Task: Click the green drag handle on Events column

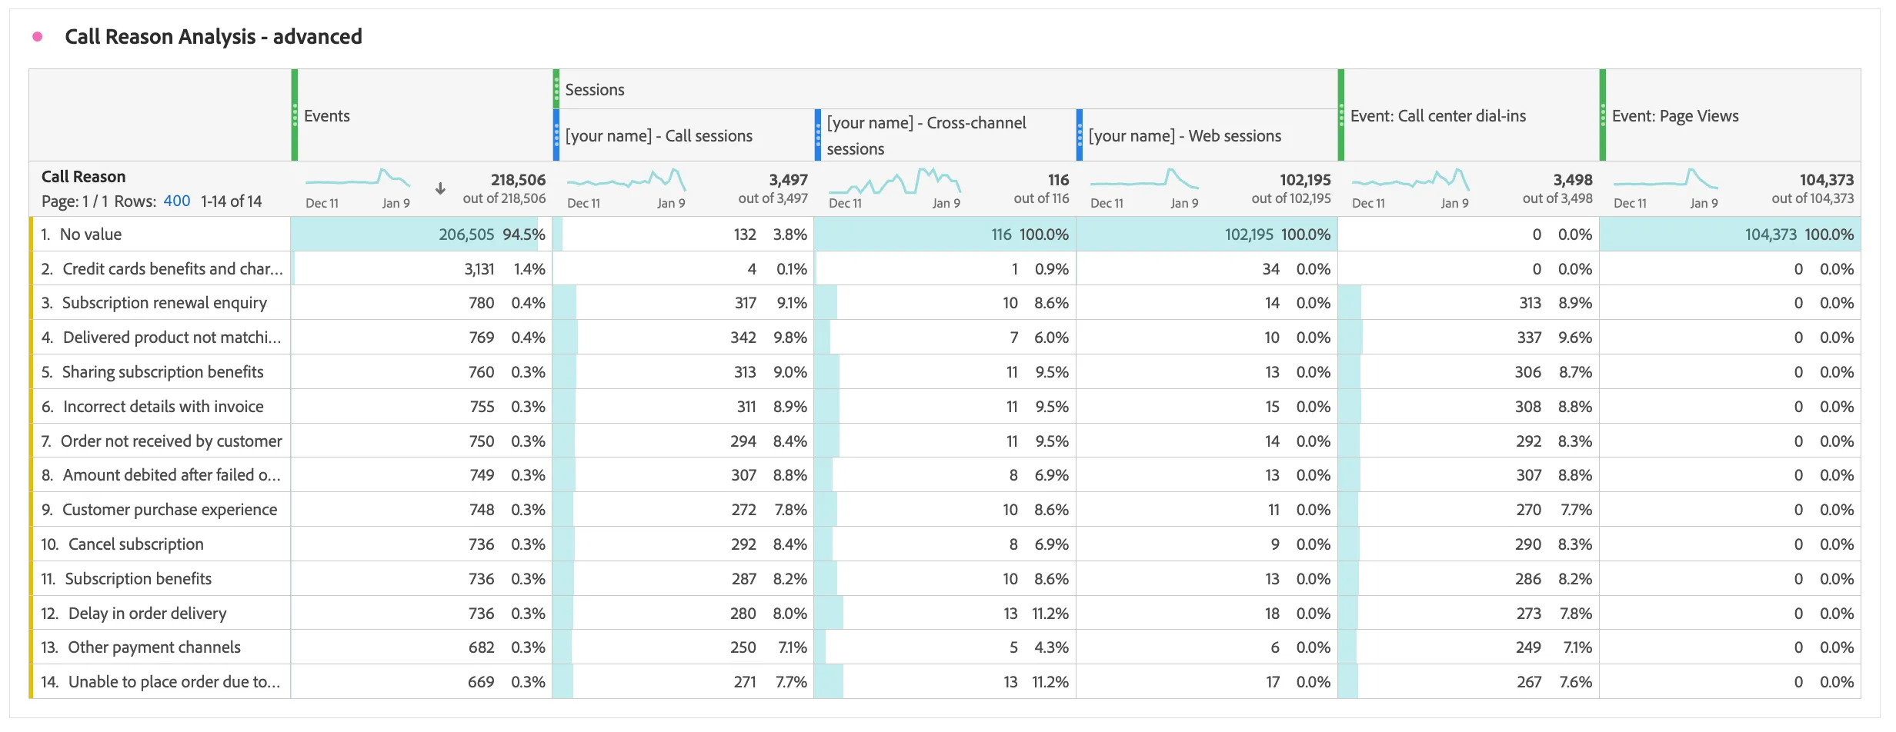Action: (x=295, y=115)
